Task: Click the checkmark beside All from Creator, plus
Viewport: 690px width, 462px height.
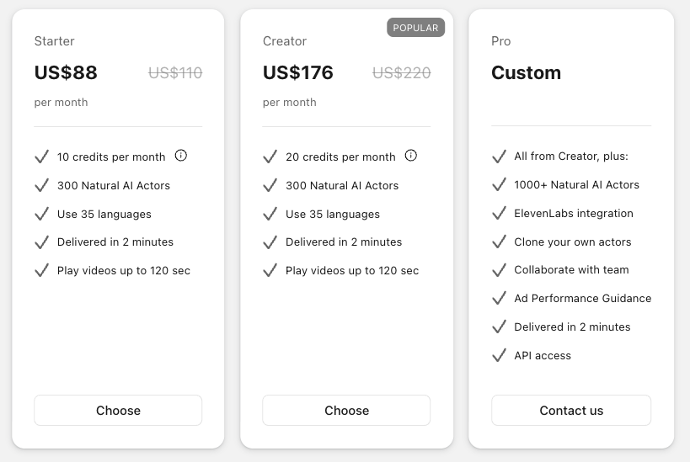Action: 499,156
